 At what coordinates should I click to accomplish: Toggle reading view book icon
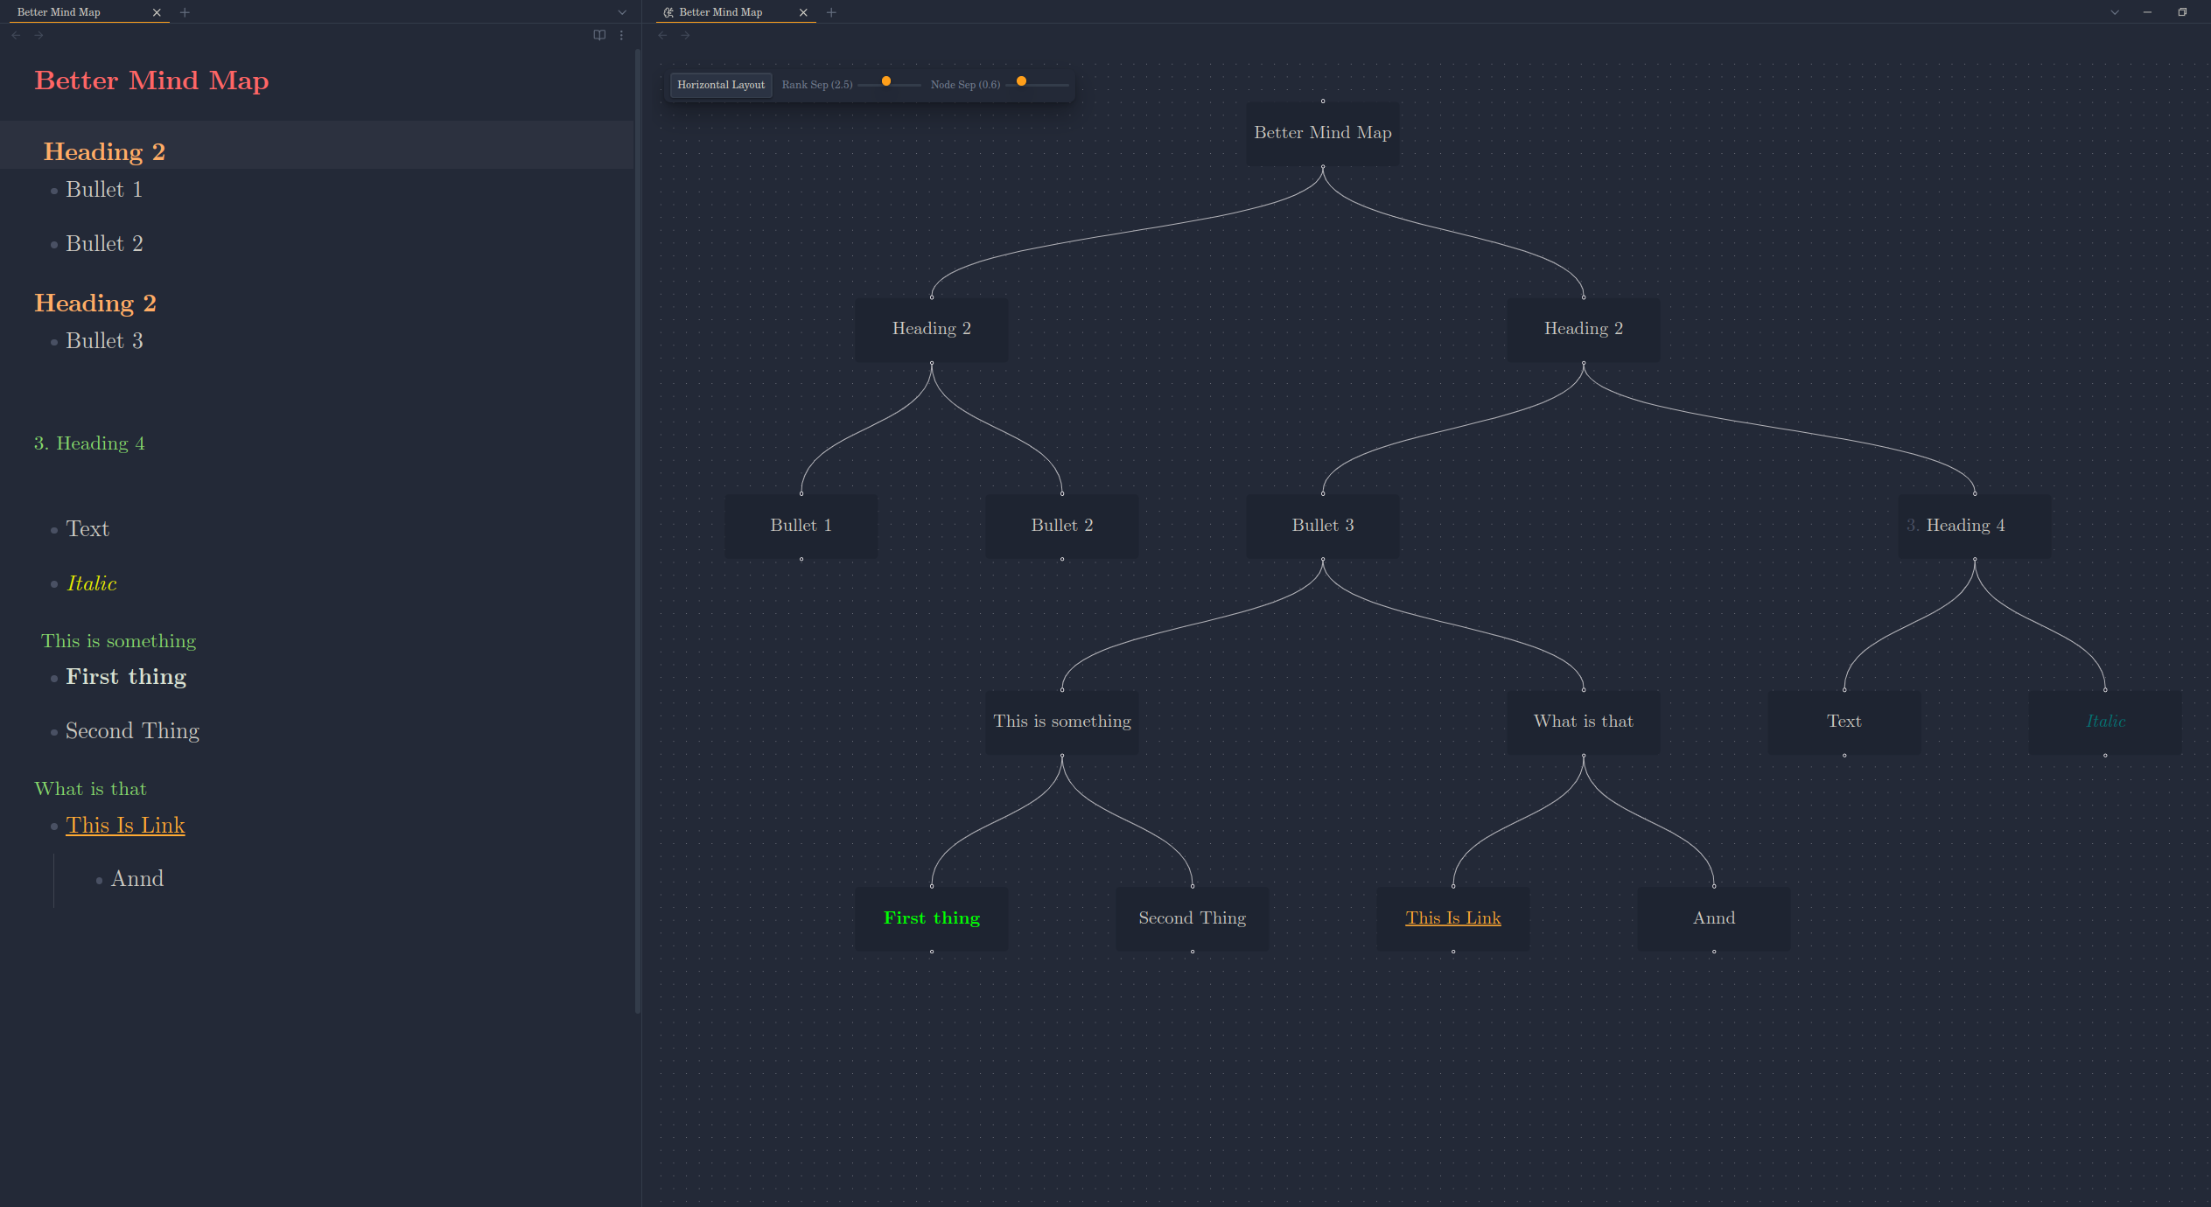599,35
